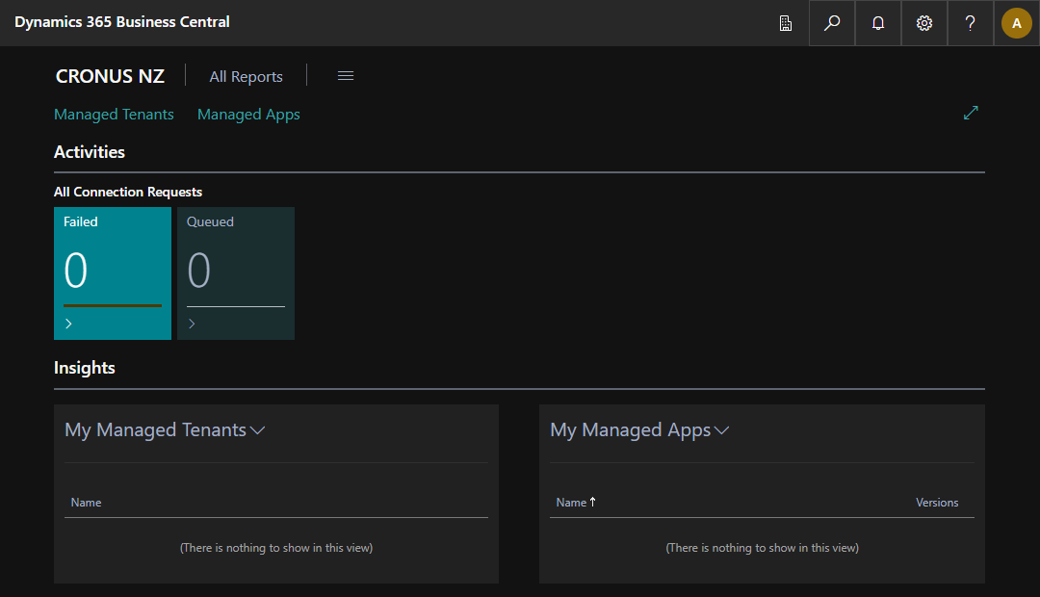Open the user account avatar A

pos(1016,23)
